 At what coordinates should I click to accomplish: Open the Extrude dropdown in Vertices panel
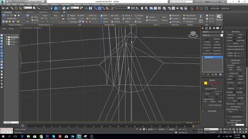131,15
